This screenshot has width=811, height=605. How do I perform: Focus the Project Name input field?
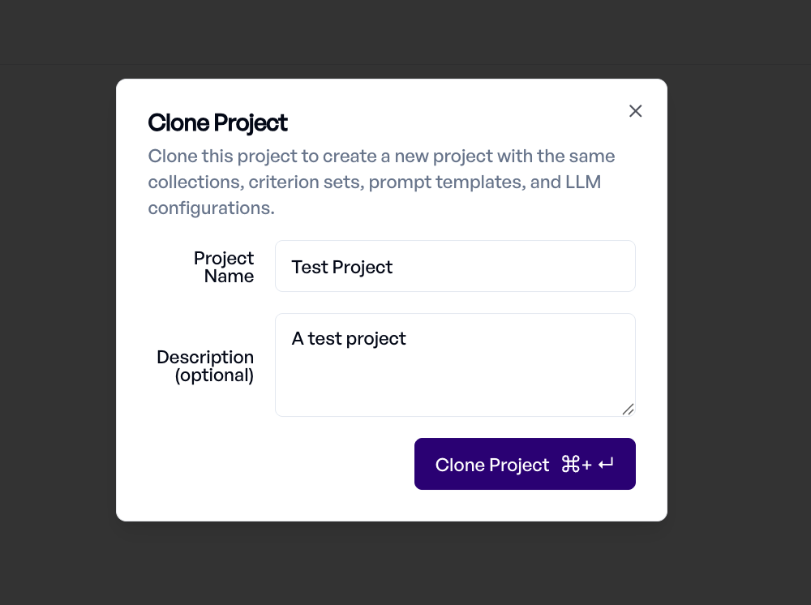click(x=455, y=266)
